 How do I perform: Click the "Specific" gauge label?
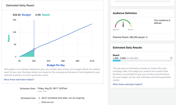pos(116,30)
